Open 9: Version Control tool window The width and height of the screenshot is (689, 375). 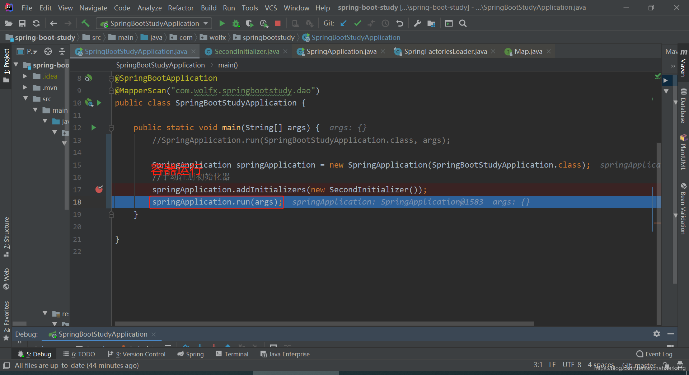(x=137, y=354)
